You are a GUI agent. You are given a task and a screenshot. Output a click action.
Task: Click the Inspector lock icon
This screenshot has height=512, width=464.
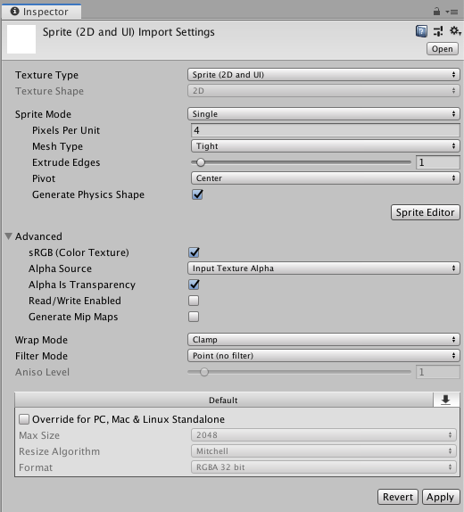[x=436, y=12]
